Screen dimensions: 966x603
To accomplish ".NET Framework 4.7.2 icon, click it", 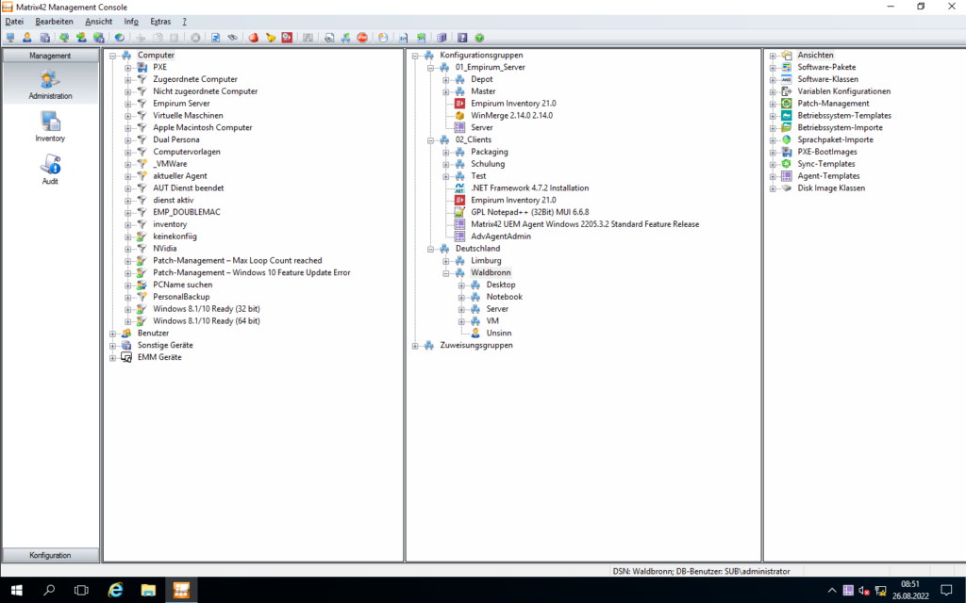I will pyautogui.click(x=459, y=187).
